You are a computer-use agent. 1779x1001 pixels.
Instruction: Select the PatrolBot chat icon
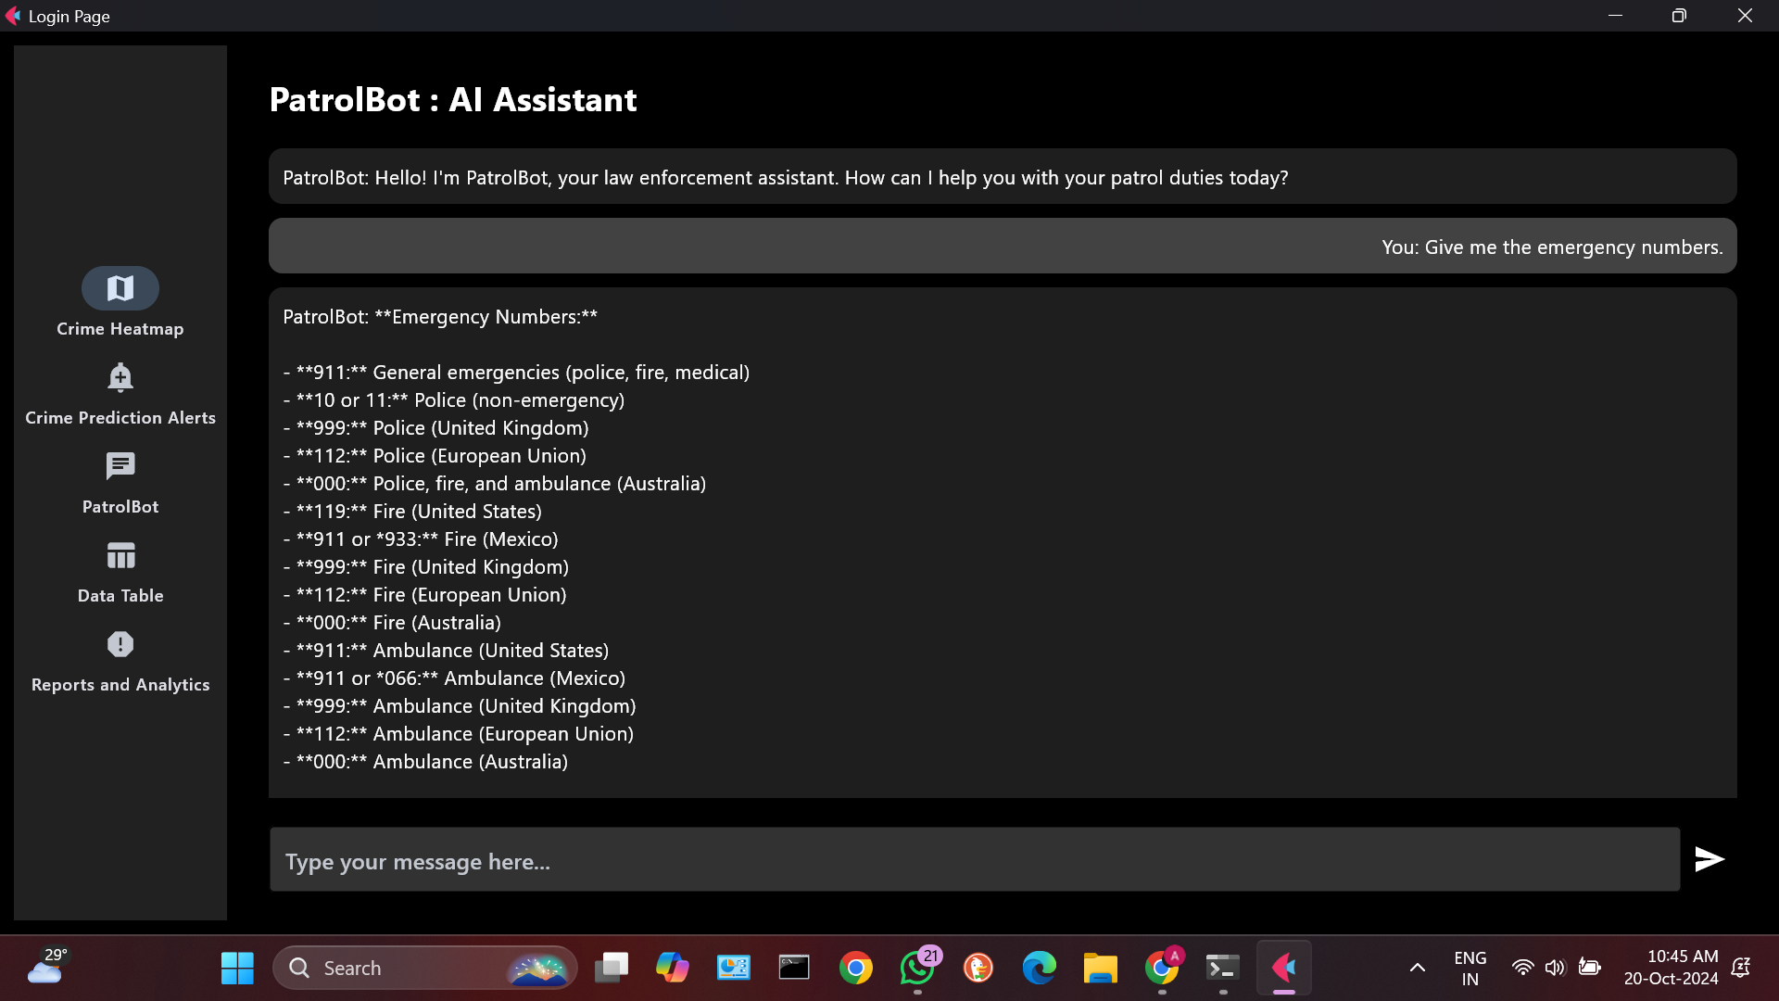120,466
